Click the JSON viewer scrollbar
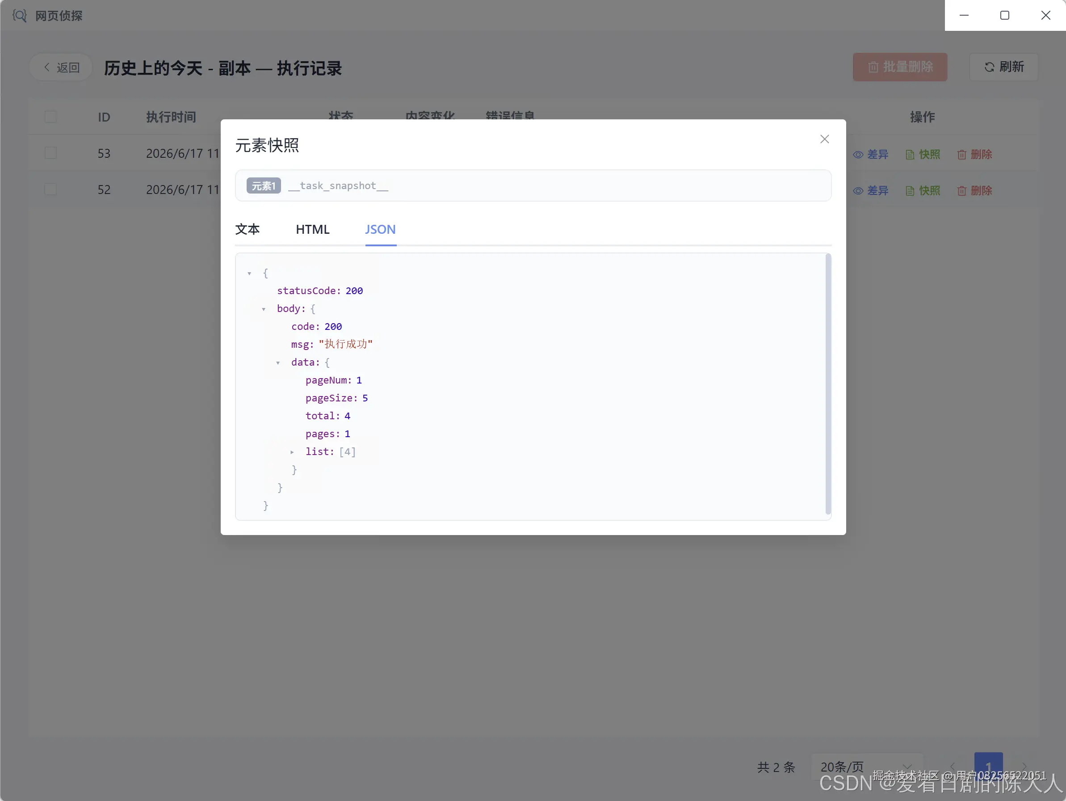Image resolution: width=1066 pixels, height=801 pixels. coord(828,384)
